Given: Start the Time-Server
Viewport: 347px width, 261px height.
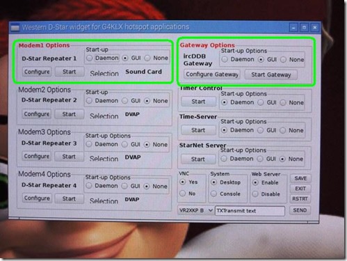Looking at the screenshot, I should [x=198, y=130].
